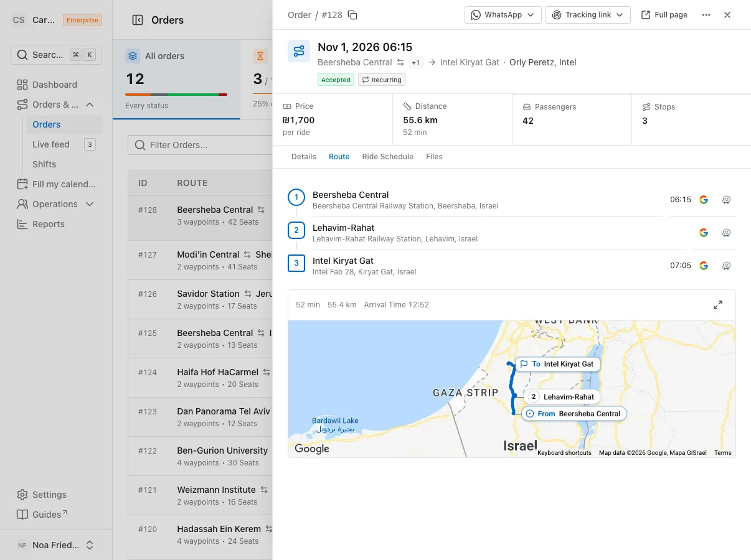
Task: Open Guides external link
Action: [x=56, y=515]
